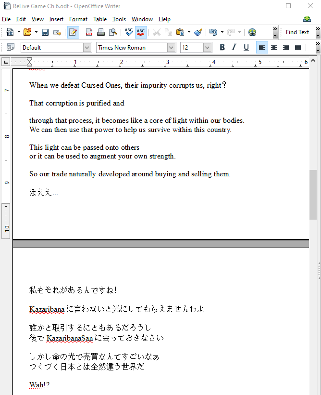Export document directly as PDF

pos(89,32)
